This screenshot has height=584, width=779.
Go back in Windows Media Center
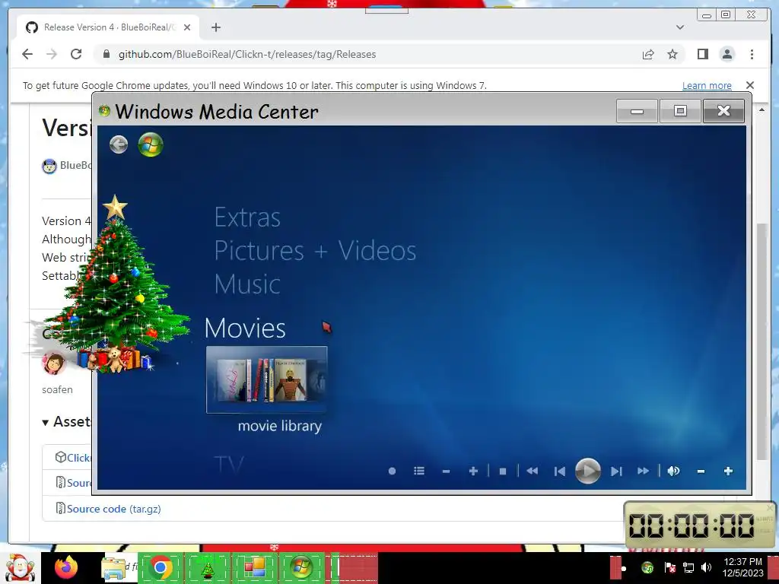pyautogui.click(x=118, y=145)
